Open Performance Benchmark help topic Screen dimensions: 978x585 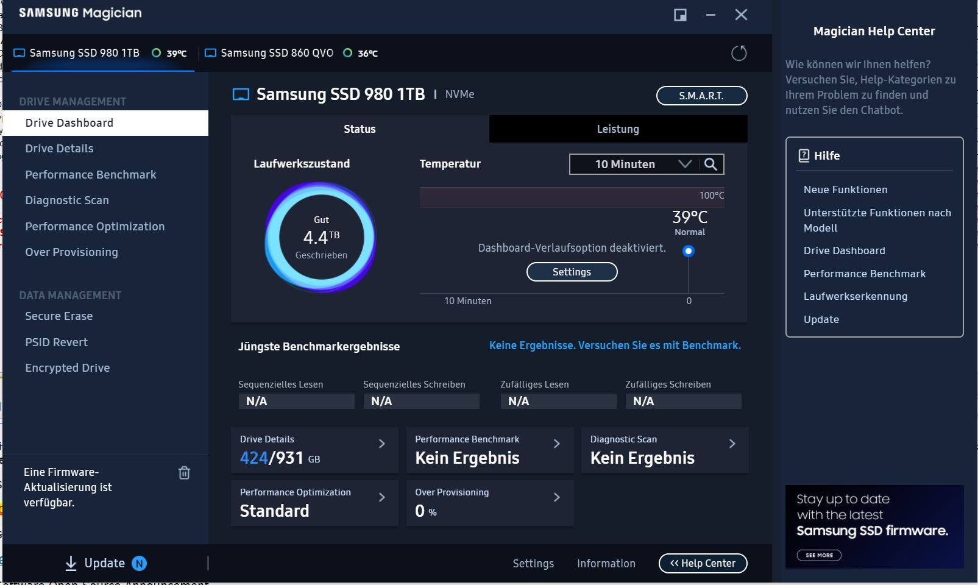click(864, 274)
